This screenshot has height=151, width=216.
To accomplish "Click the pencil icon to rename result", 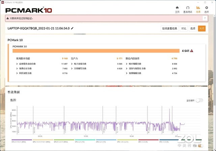I will pos(72,28).
